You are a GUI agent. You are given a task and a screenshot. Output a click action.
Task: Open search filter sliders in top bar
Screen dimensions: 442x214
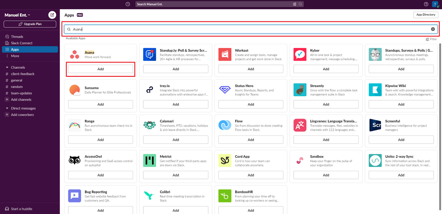pyautogui.click(x=295, y=4)
